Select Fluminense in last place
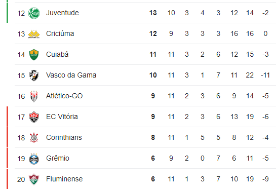Viewport: 276px width, 189px height. point(64,179)
